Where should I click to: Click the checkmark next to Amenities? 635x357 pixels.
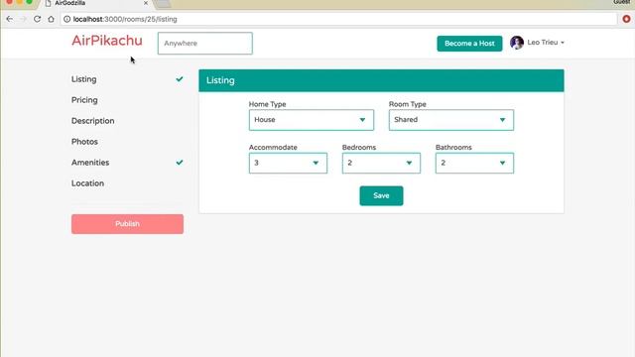180,163
